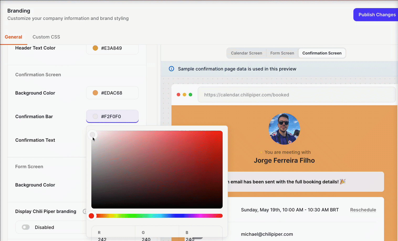Click the yellow browser dot in preview
The width and height of the screenshot is (398, 241).
[185, 95]
